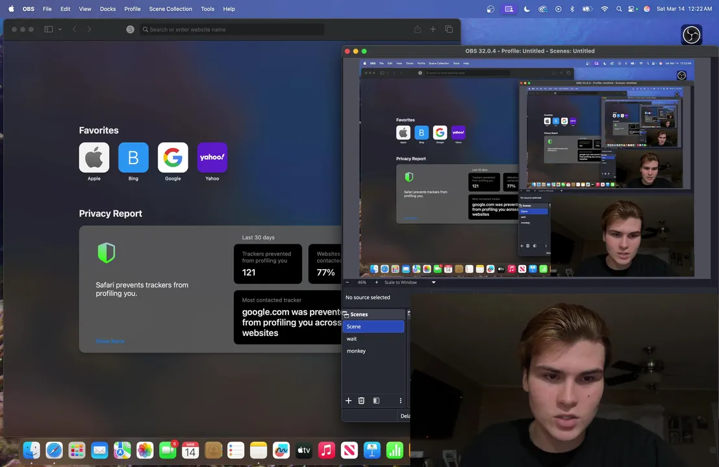
Task: Open the Bing favorite
Action: (x=133, y=158)
